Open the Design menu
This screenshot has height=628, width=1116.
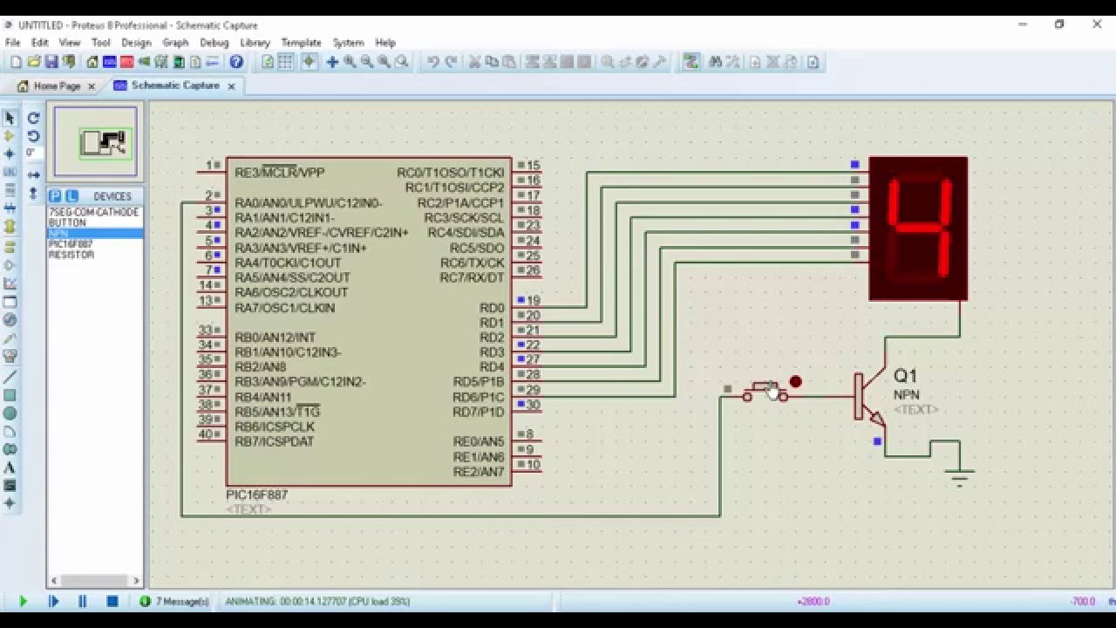(x=136, y=42)
